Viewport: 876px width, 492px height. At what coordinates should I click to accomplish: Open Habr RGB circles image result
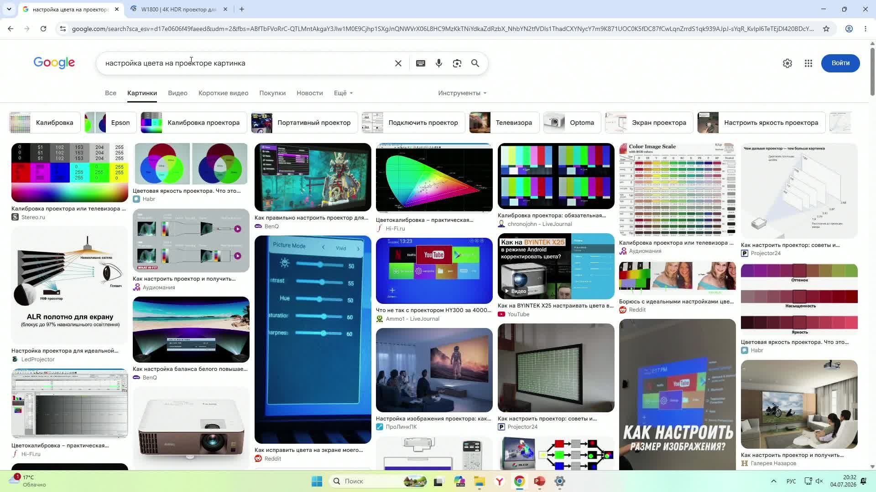point(191,164)
